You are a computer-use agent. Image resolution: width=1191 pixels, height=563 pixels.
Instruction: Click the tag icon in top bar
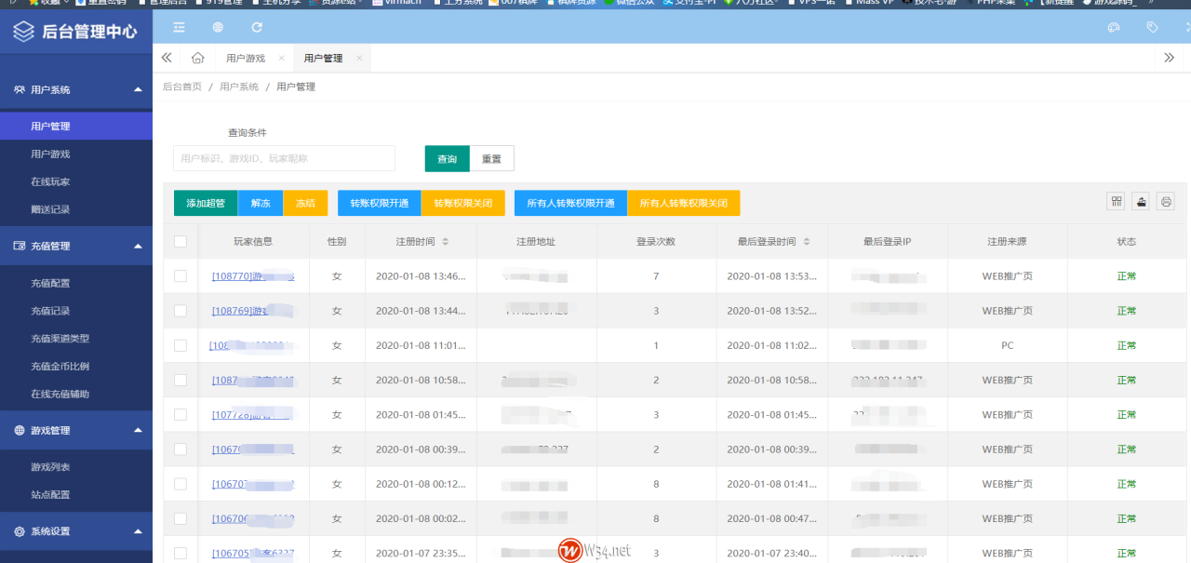click(1152, 28)
